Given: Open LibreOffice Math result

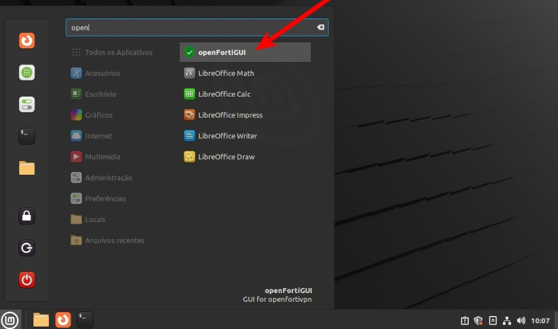Looking at the screenshot, I should point(245,73).
